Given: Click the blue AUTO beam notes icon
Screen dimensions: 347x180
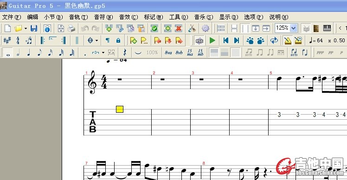Looking at the screenshot, I should (294, 53).
